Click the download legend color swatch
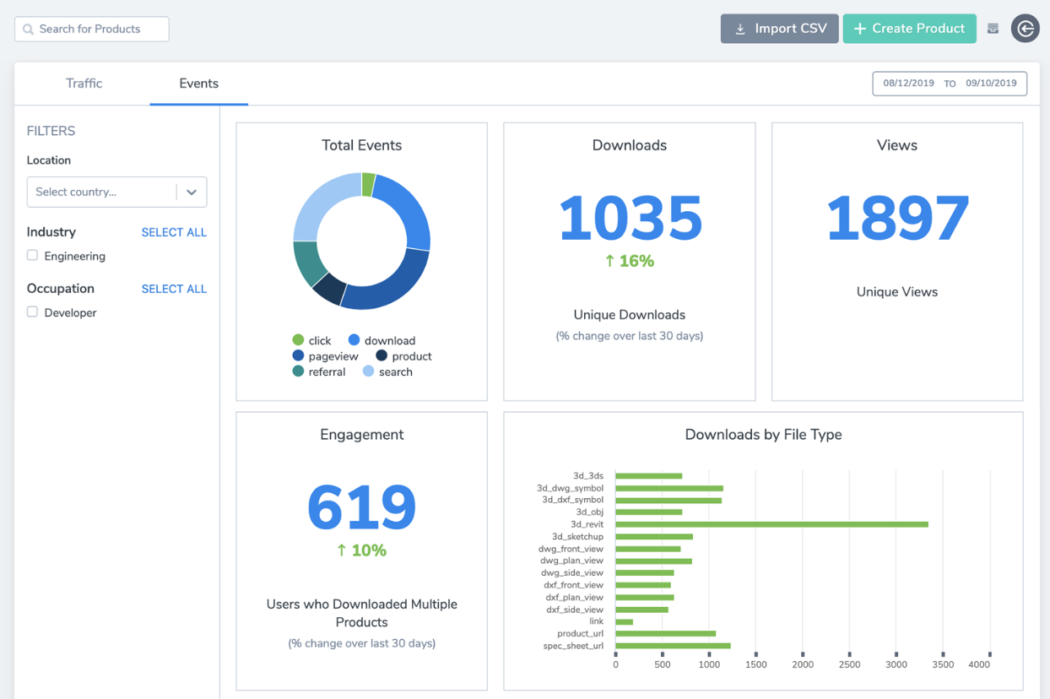This screenshot has width=1050, height=699. (355, 340)
